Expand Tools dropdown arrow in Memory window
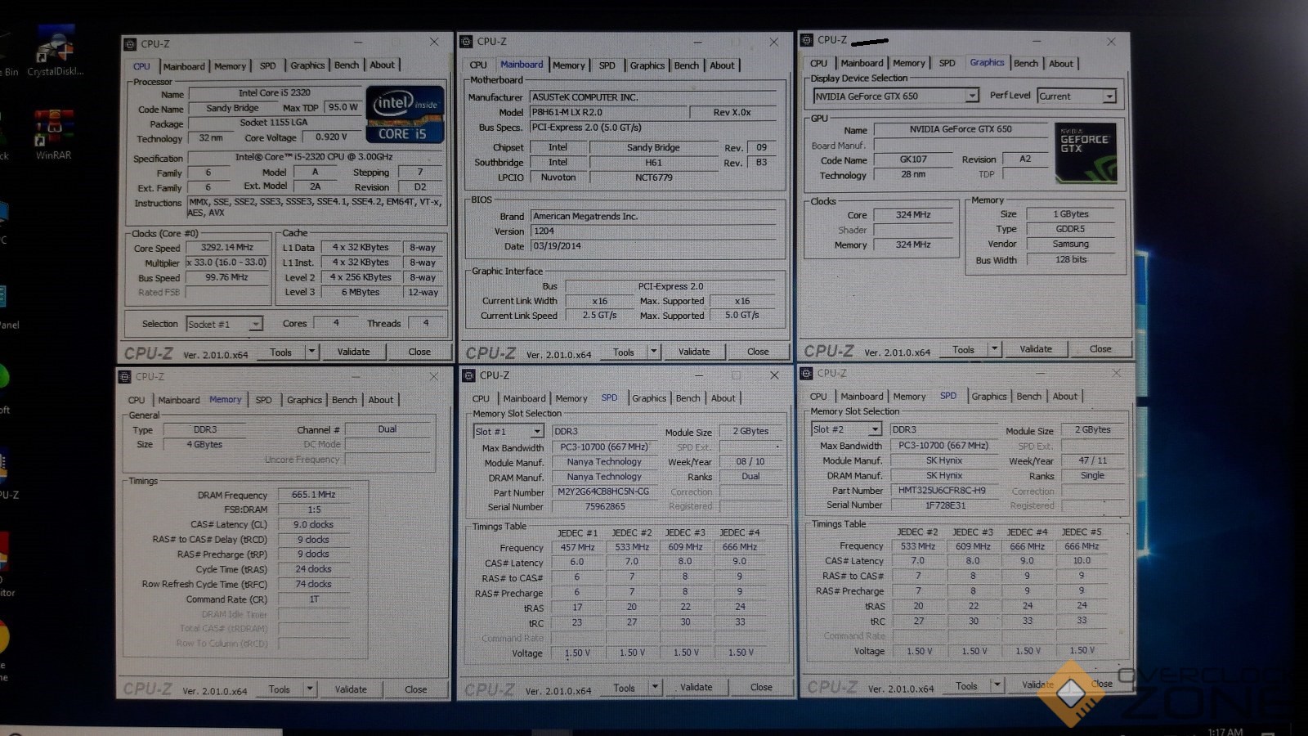 click(x=310, y=689)
